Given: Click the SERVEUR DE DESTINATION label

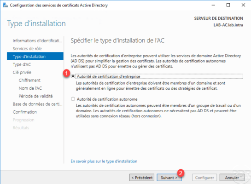Looking at the screenshot, I should tap(218, 18).
